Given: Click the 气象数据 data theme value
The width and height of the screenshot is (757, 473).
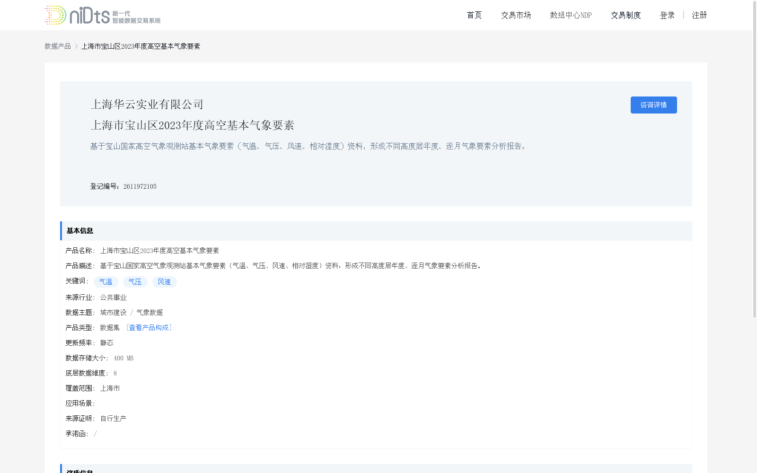Looking at the screenshot, I should click(150, 313).
